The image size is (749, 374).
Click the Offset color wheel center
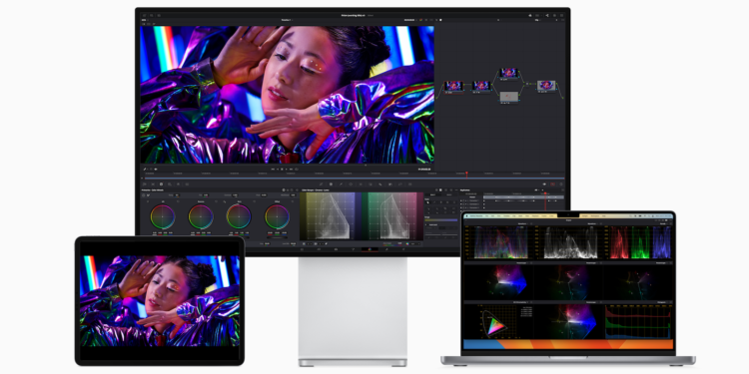click(277, 217)
